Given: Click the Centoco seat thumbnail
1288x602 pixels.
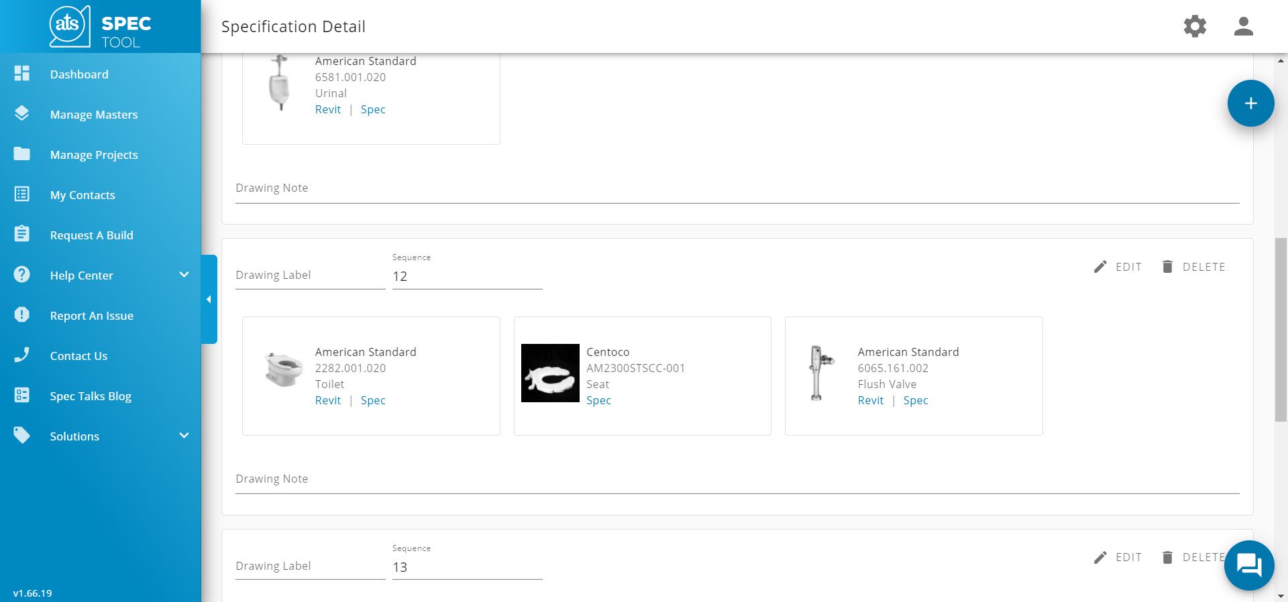Looking at the screenshot, I should 550,373.
